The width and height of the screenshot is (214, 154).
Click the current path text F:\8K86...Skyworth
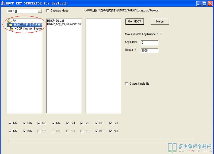coord(122,10)
